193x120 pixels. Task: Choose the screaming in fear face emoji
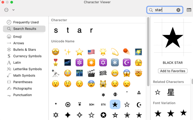[127, 73]
